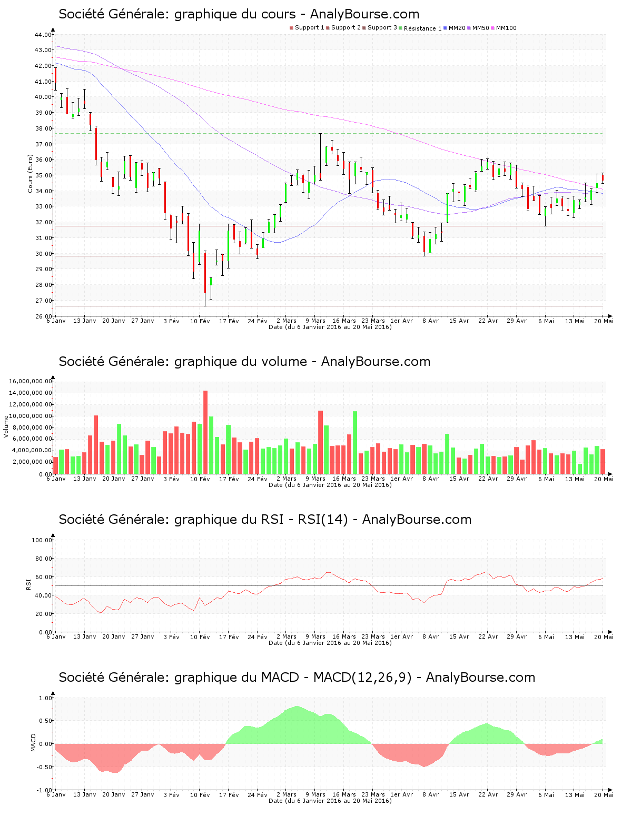Click the 100.00 RSI axis value

coord(42,540)
